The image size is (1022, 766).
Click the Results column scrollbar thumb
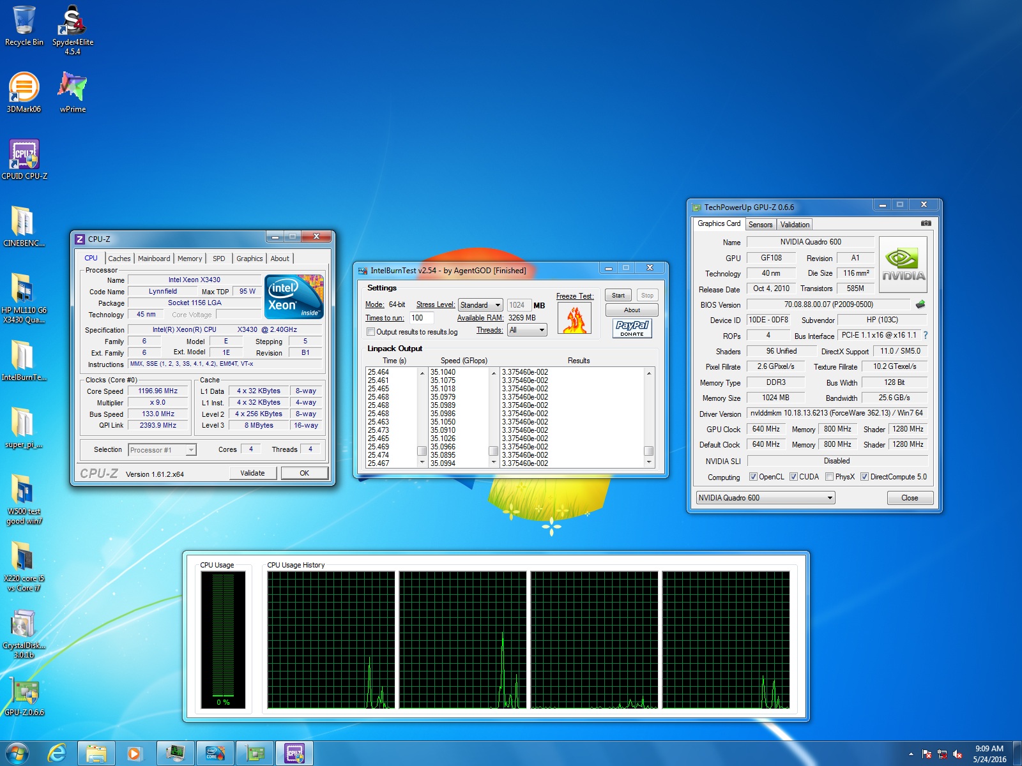coord(649,451)
